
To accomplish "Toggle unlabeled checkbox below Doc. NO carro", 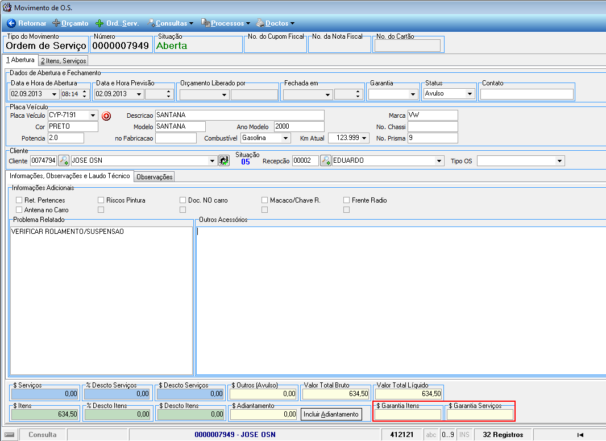I will (183, 209).
